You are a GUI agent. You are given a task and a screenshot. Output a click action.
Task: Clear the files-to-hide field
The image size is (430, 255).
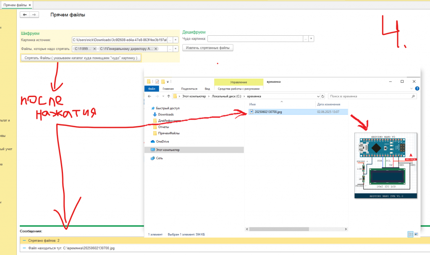(176, 49)
